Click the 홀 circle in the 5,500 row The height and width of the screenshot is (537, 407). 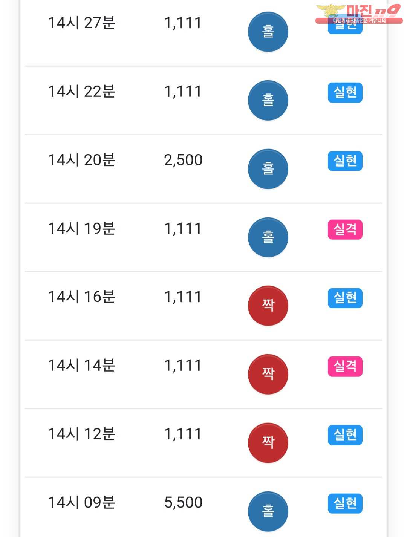(268, 511)
